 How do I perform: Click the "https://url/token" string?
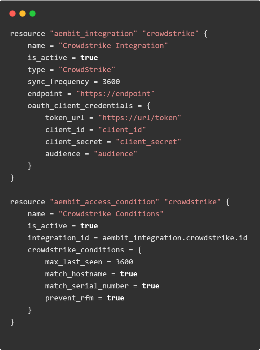pyautogui.click(x=139, y=118)
